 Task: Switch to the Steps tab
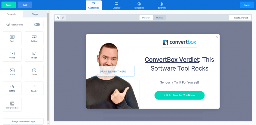click(35, 14)
